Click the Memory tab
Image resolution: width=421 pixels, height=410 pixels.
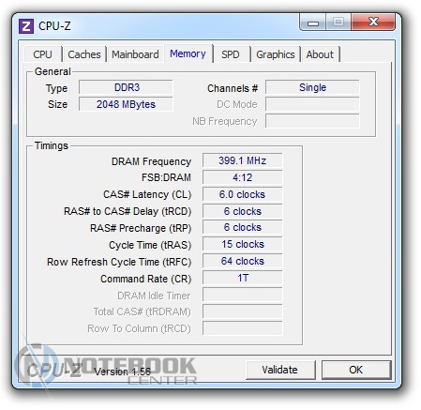point(188,53)
